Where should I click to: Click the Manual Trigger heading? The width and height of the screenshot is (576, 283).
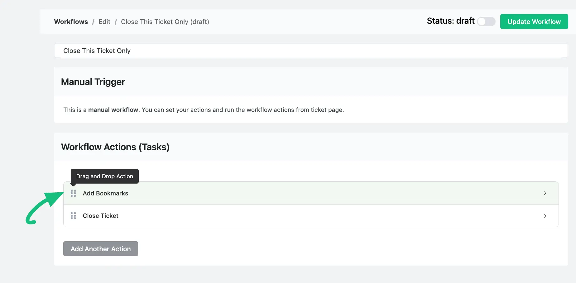[x=93, y=82]
